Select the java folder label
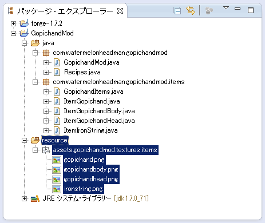The width and height of the screenshot is (265, 223). coord(48,43)
